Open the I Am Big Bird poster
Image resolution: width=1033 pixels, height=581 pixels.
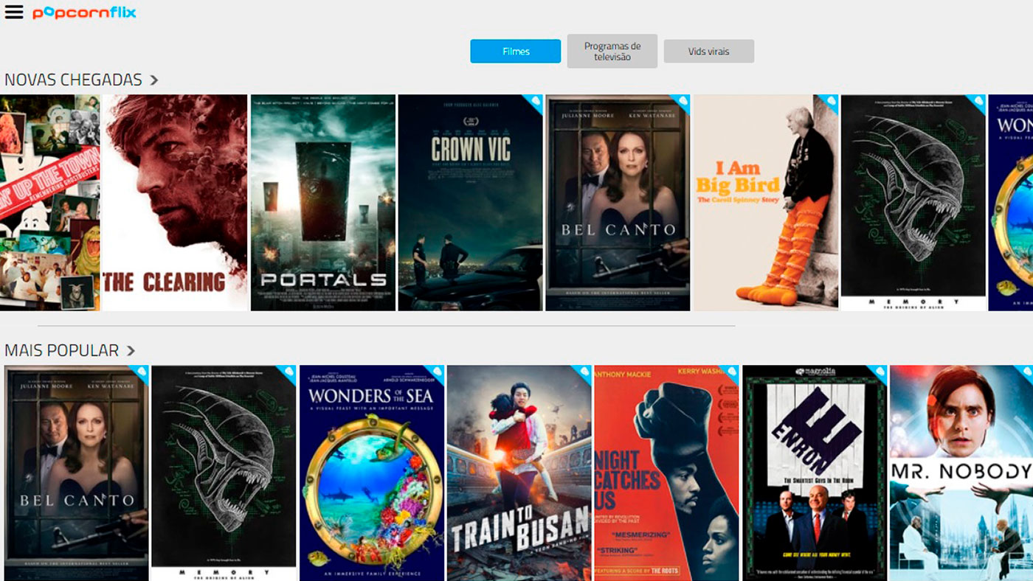766,203
